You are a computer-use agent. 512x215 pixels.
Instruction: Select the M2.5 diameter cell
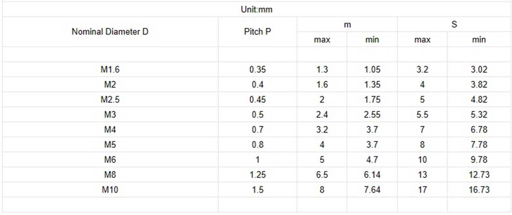(x=110, y=99)
